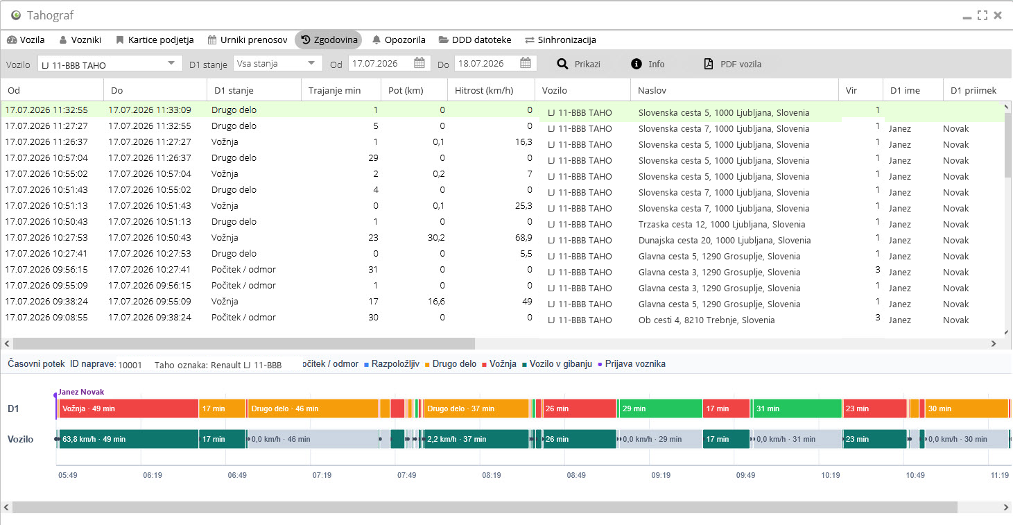Image resolution: width=1013 pixels, height=525 pixels.
Task: Toggle Prijava voznika legend entry
Action: [x=632, y=363]
